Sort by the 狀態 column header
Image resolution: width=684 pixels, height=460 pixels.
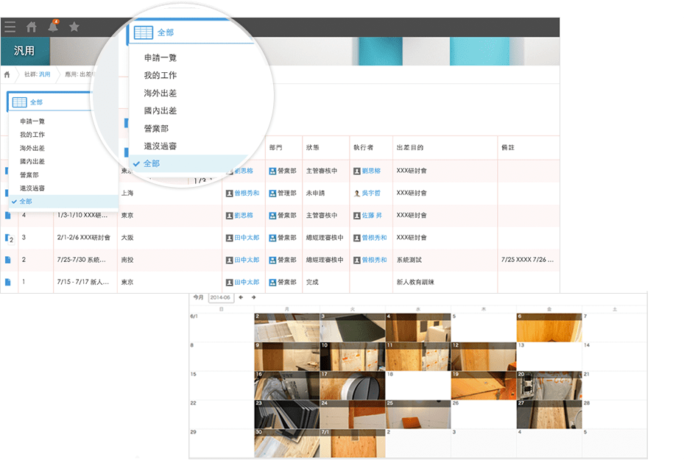[x=312, y=148]
